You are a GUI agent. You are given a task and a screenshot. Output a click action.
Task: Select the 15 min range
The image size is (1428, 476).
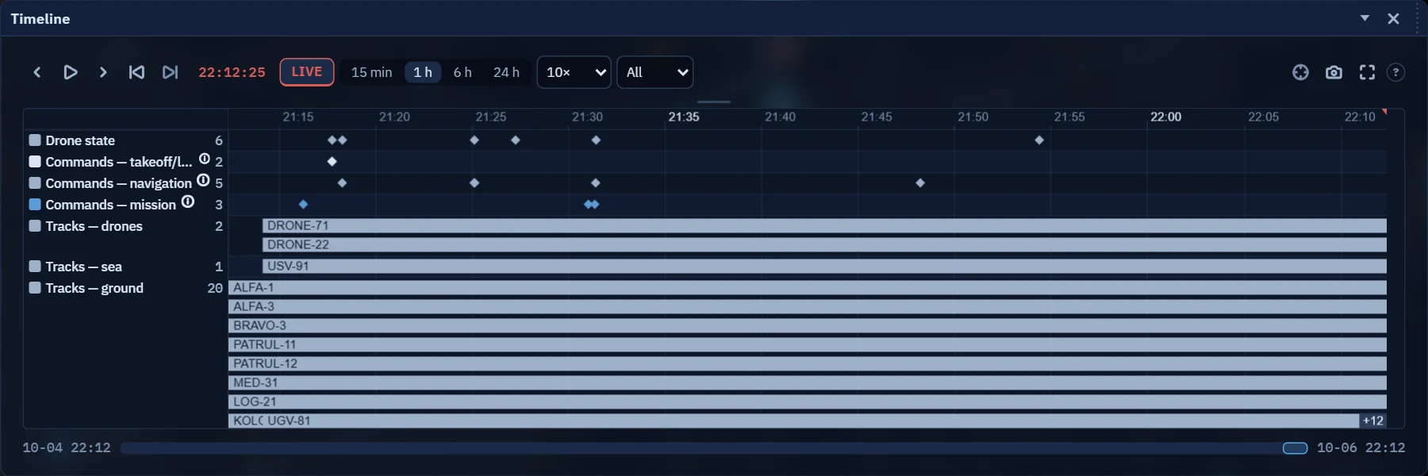click(371, 72)
